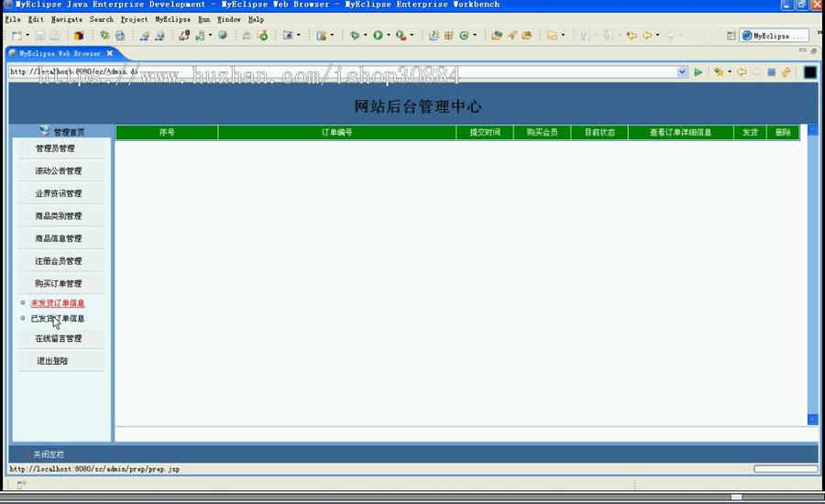Open the Search menu
The image size is (825, 504).
coord(102,19)
